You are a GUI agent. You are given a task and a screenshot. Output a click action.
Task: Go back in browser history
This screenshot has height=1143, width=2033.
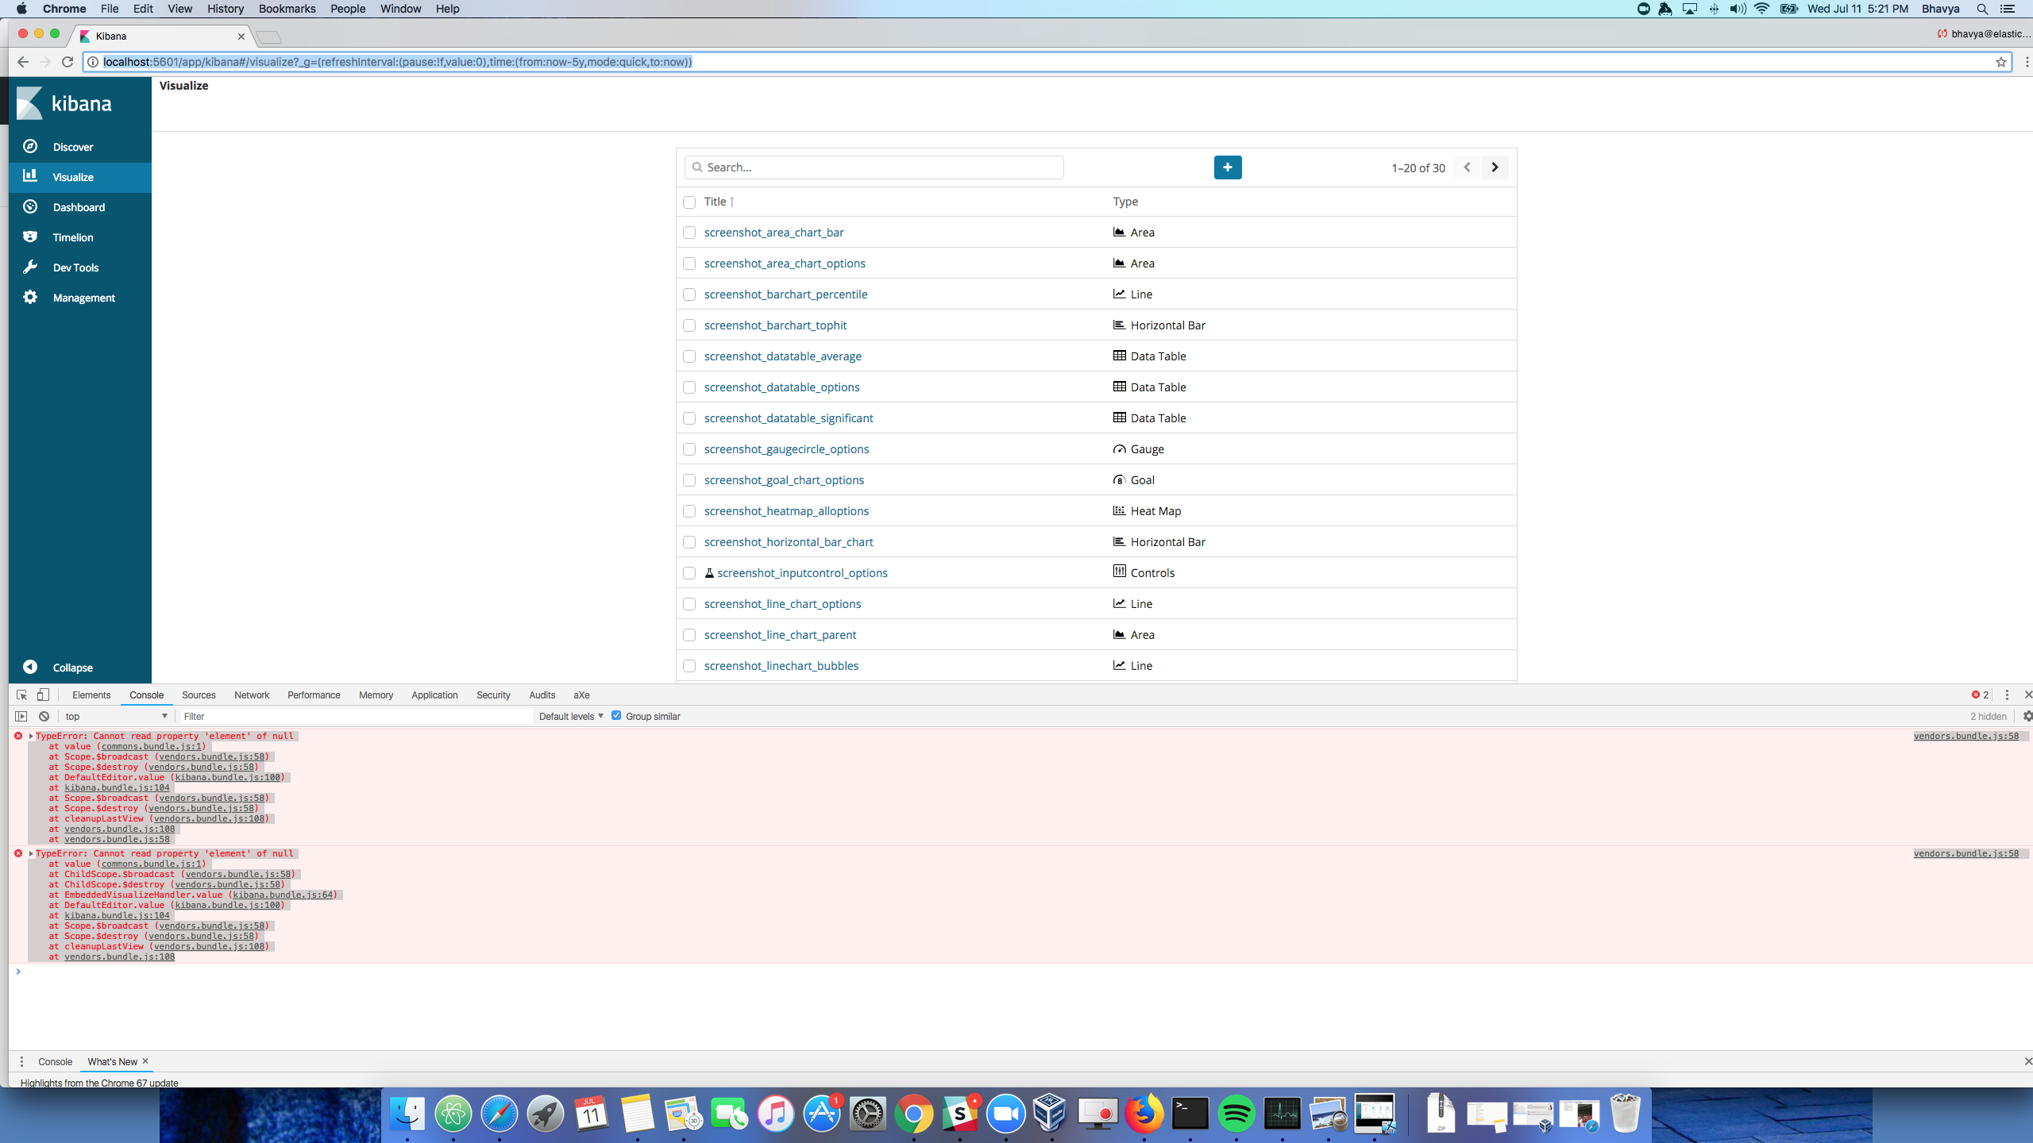(x=22, y=62)
